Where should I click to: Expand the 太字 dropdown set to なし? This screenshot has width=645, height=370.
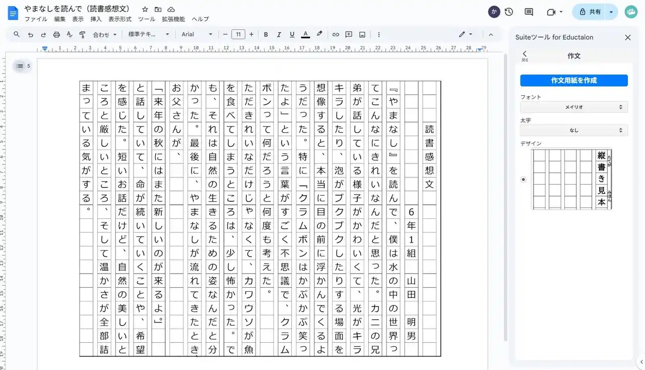(x=574, y=130)
